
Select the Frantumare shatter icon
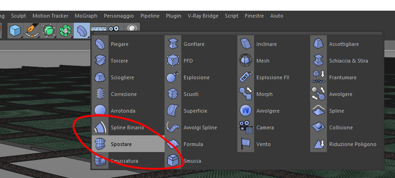click(x=319, y=77)
